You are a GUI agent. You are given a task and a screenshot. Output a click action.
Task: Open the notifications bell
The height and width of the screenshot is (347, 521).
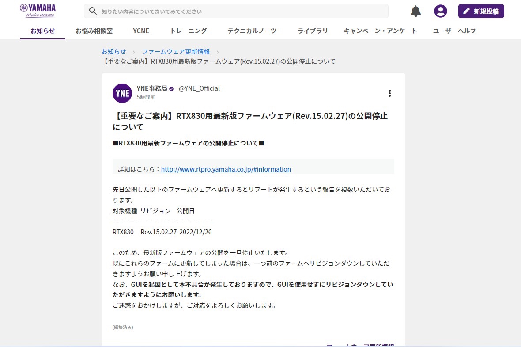pyautogui.click(x=415, y=11)
